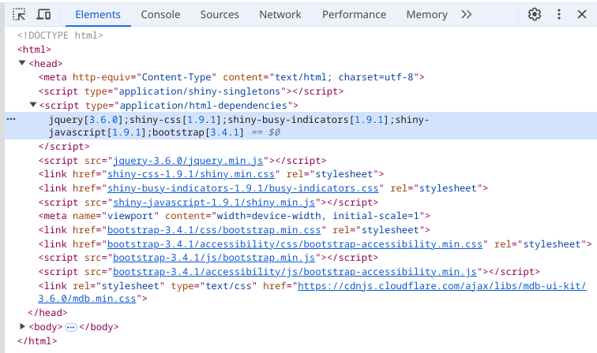Select the shiny-singletons script node
Image resolution: width=597 pixels, height=353 pixels.
(x=191, y=91)
